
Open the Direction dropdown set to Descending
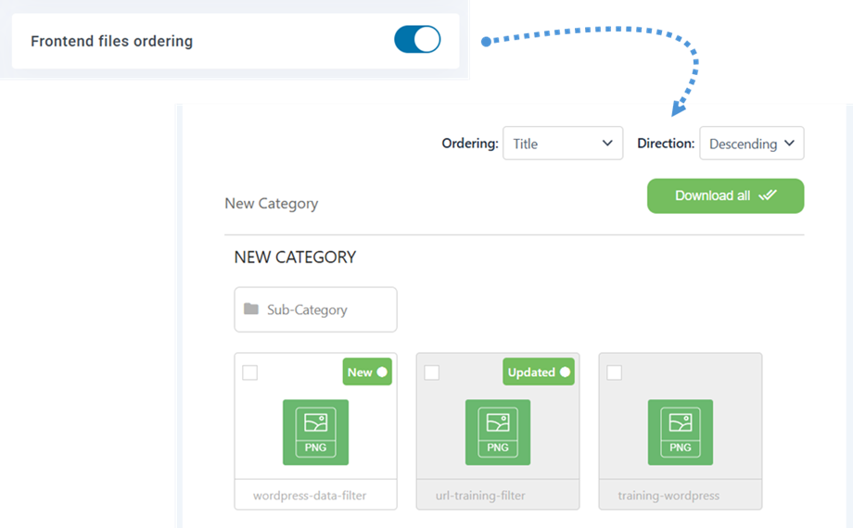coord(751,144)
